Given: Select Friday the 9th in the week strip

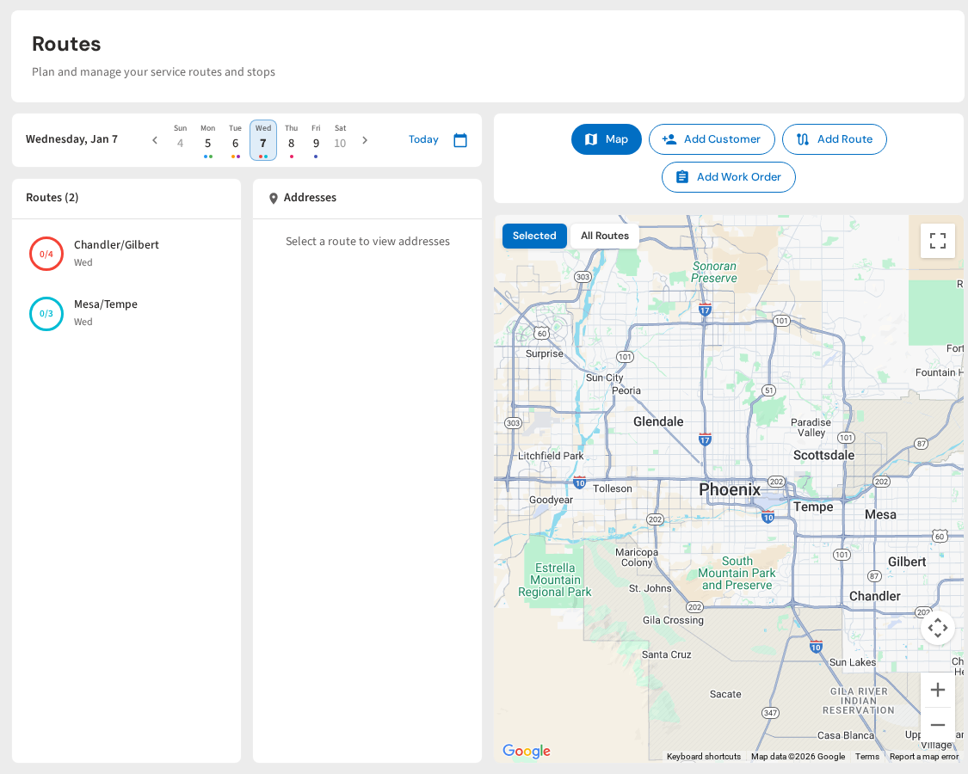Looking at the screenshot, I should coord(316,140).
